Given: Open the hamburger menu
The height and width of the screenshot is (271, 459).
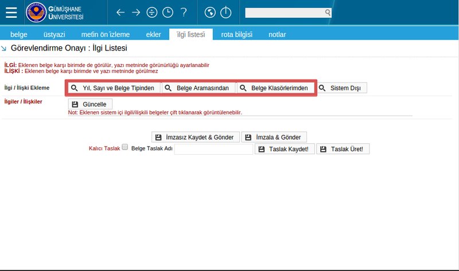Looking at the screenshot, I should click(x=11, y=12).
